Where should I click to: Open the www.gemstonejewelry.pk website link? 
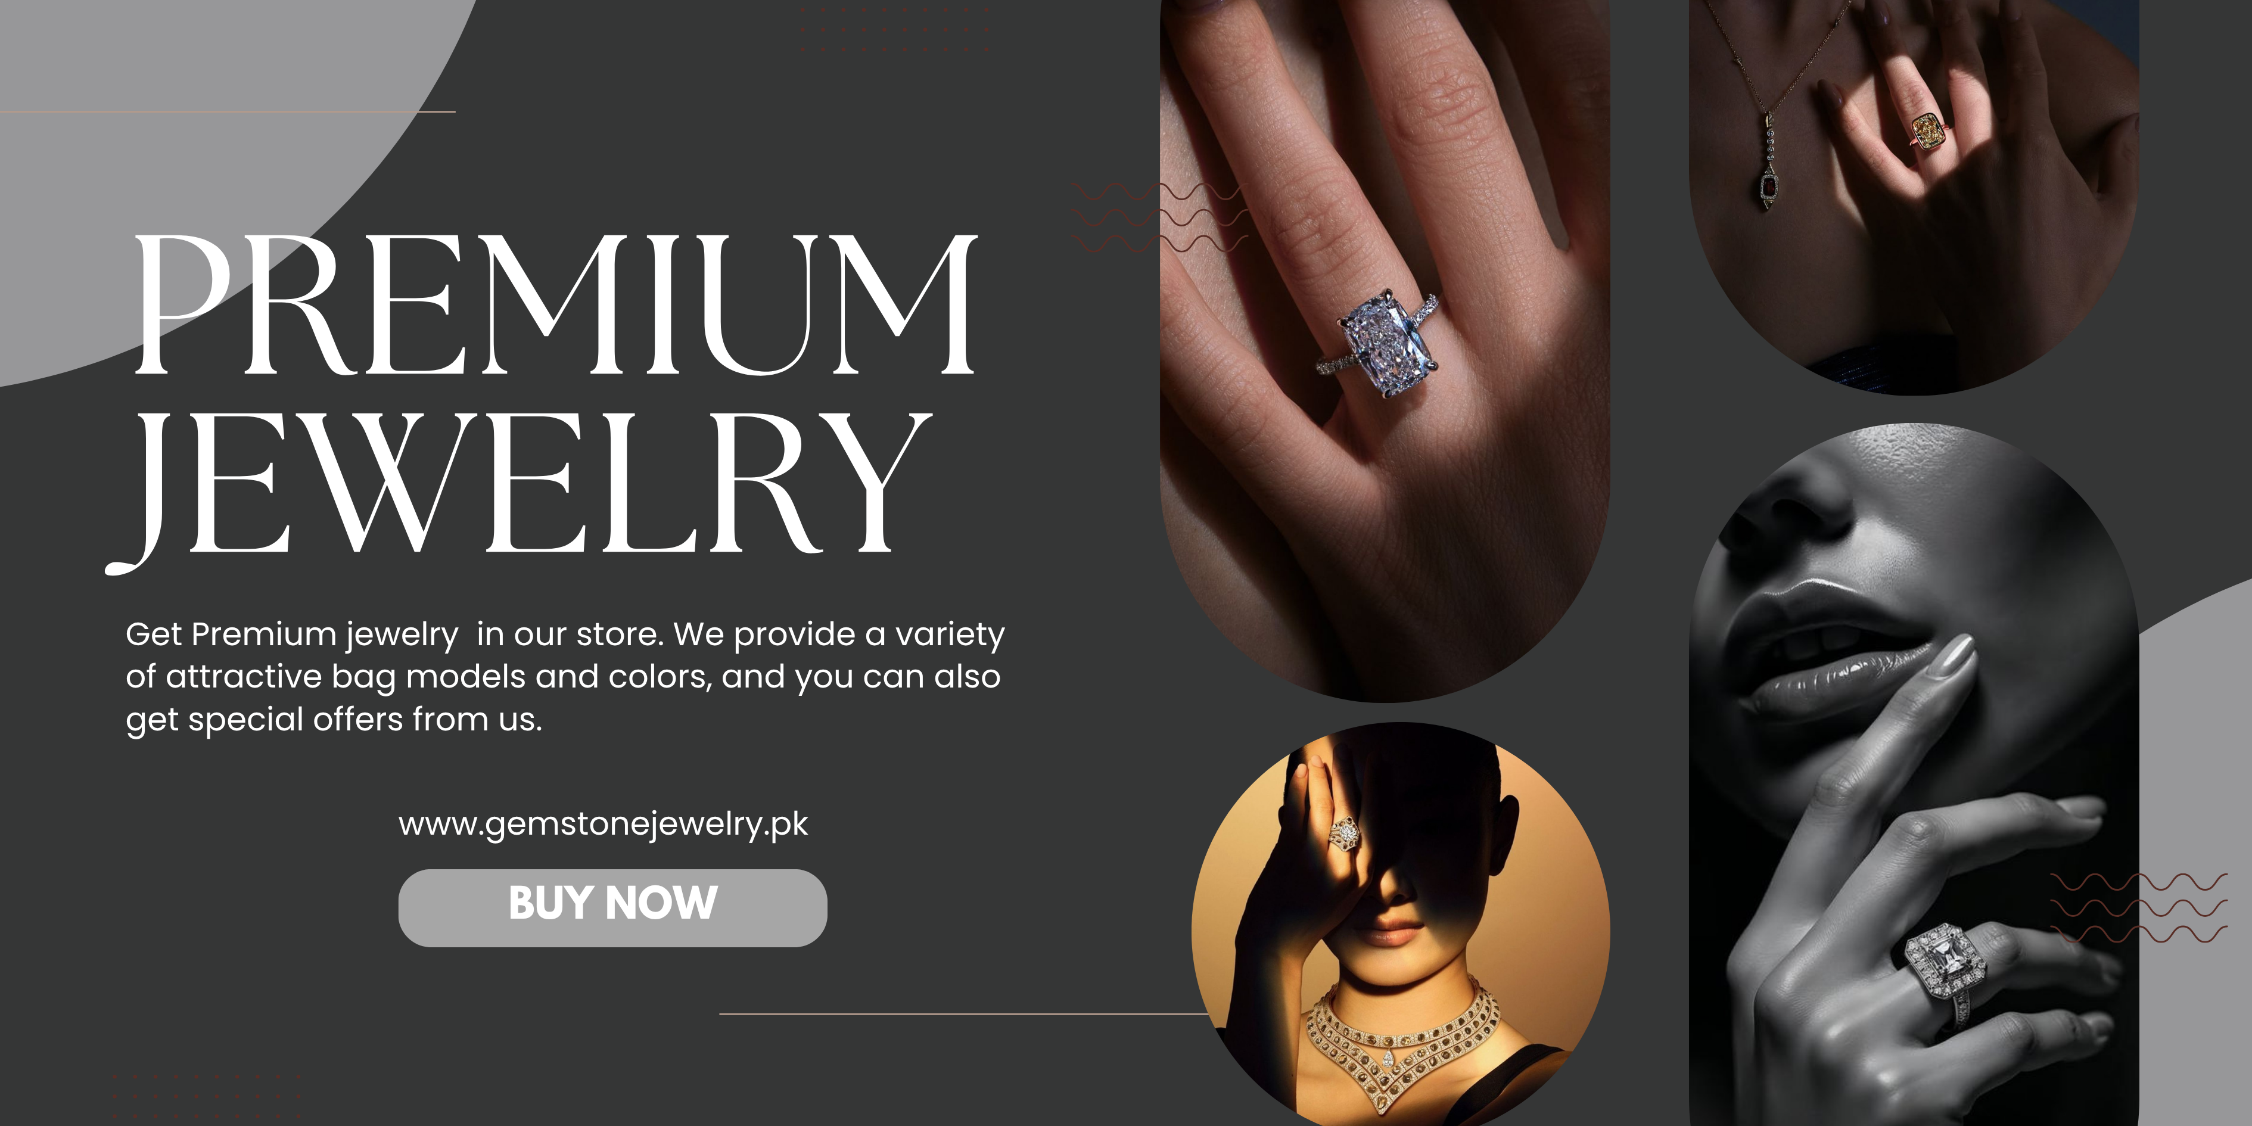coord(603,825)
